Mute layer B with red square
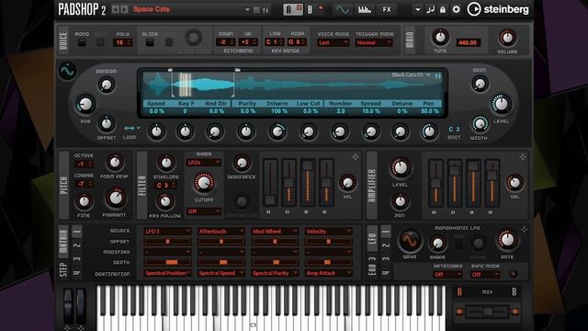The height and width of the screenshot is (331, 588). click(321, 7)
